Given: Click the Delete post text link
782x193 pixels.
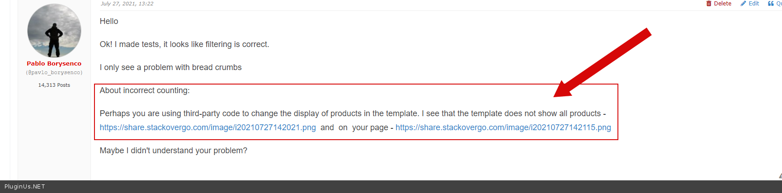Looking at the screenshot, I should point(722,4).
